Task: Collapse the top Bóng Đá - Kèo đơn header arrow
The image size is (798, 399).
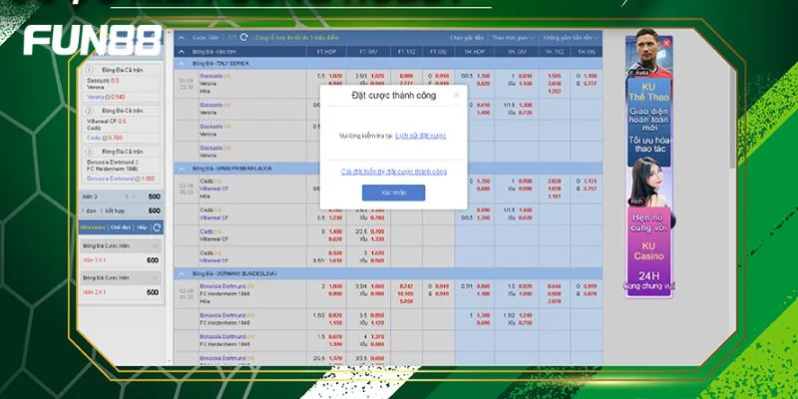Action: (181, 49)
